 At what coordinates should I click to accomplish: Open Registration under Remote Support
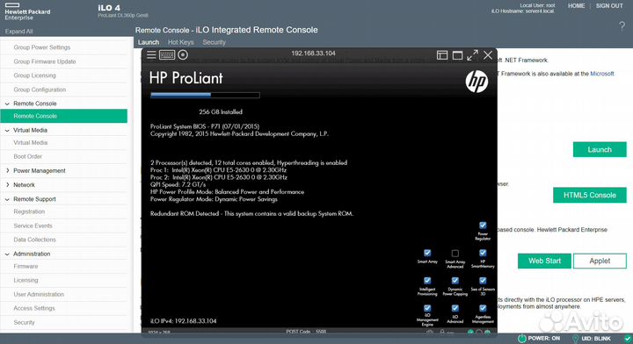point(29,211)
